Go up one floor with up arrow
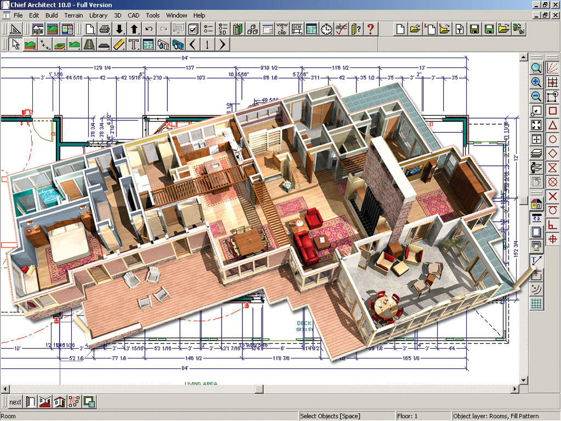561x421 pixels. click(134, 29)
